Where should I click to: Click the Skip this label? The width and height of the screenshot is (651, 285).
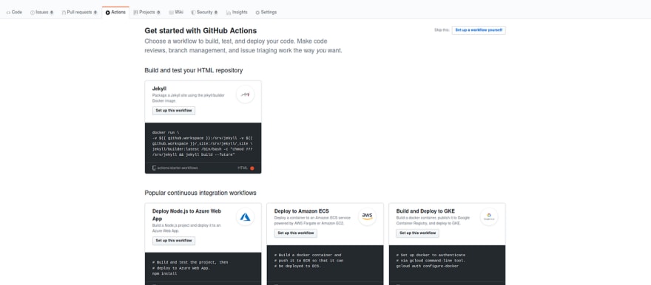coord(442,30)
